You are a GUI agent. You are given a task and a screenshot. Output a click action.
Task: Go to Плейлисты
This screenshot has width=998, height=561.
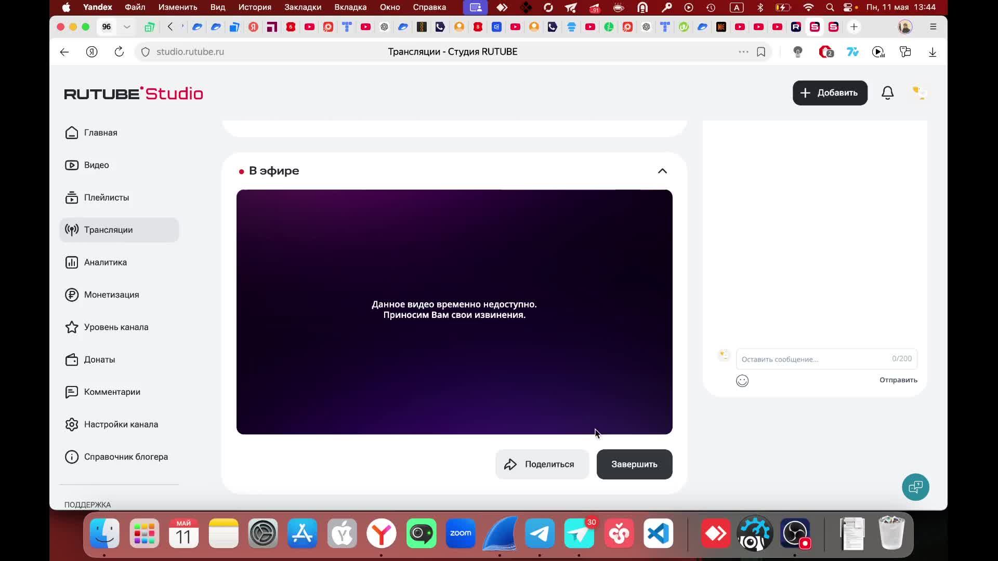(x=119, y=197)
